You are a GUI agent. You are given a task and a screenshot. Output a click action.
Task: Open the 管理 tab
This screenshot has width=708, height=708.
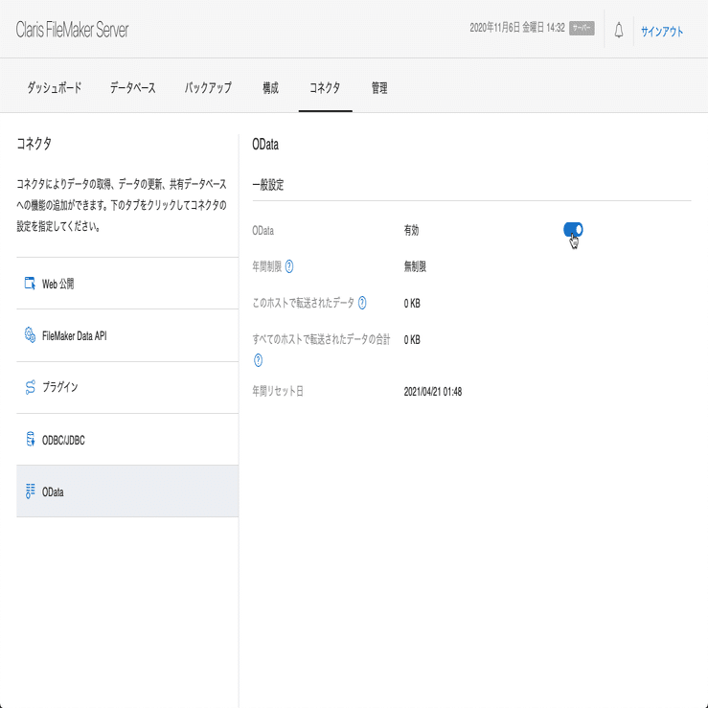point(379,87)
